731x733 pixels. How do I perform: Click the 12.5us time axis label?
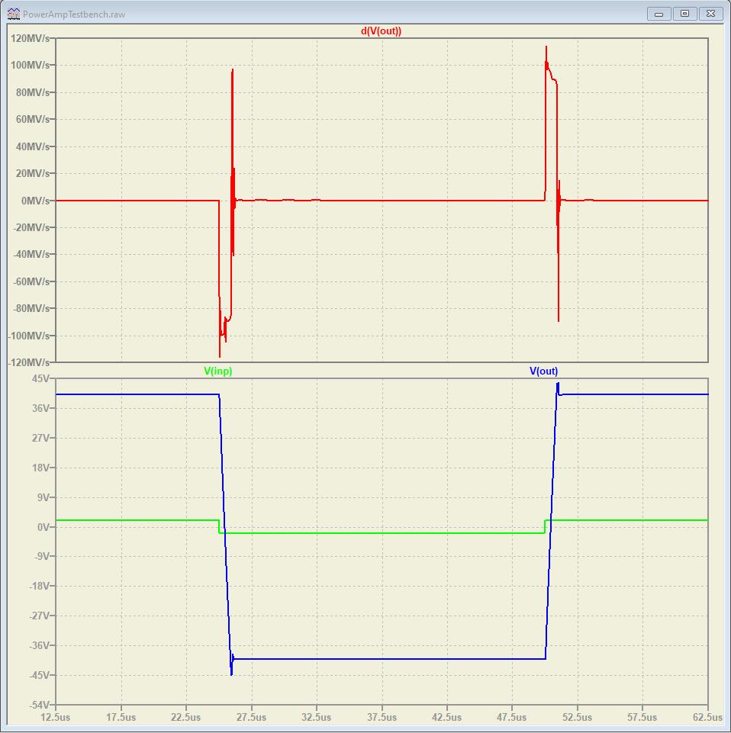(x=56, y=717)
